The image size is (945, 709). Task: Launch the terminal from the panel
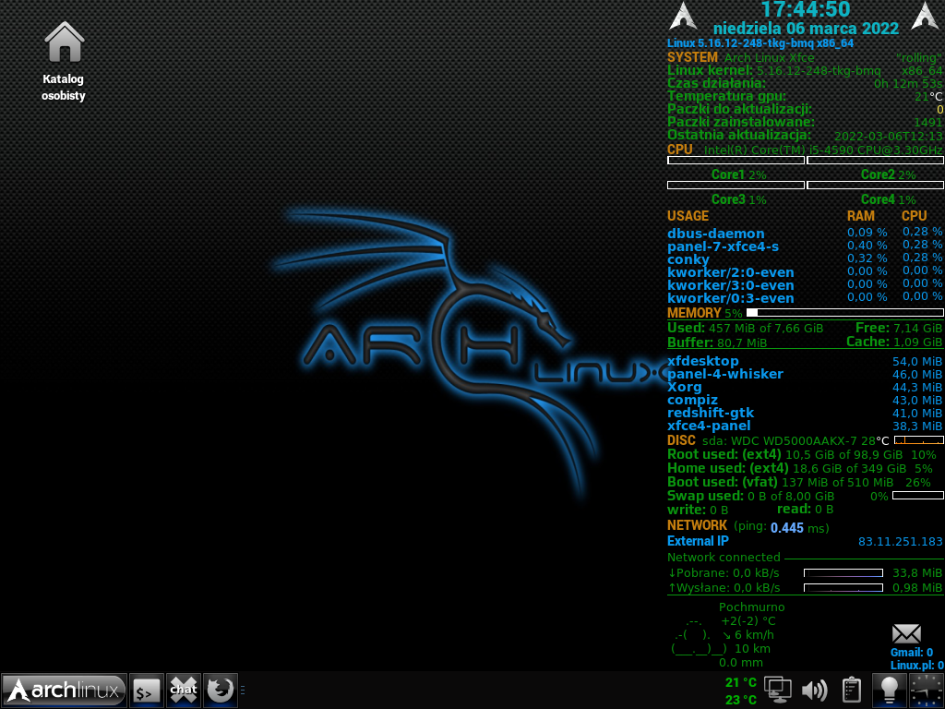147,691
